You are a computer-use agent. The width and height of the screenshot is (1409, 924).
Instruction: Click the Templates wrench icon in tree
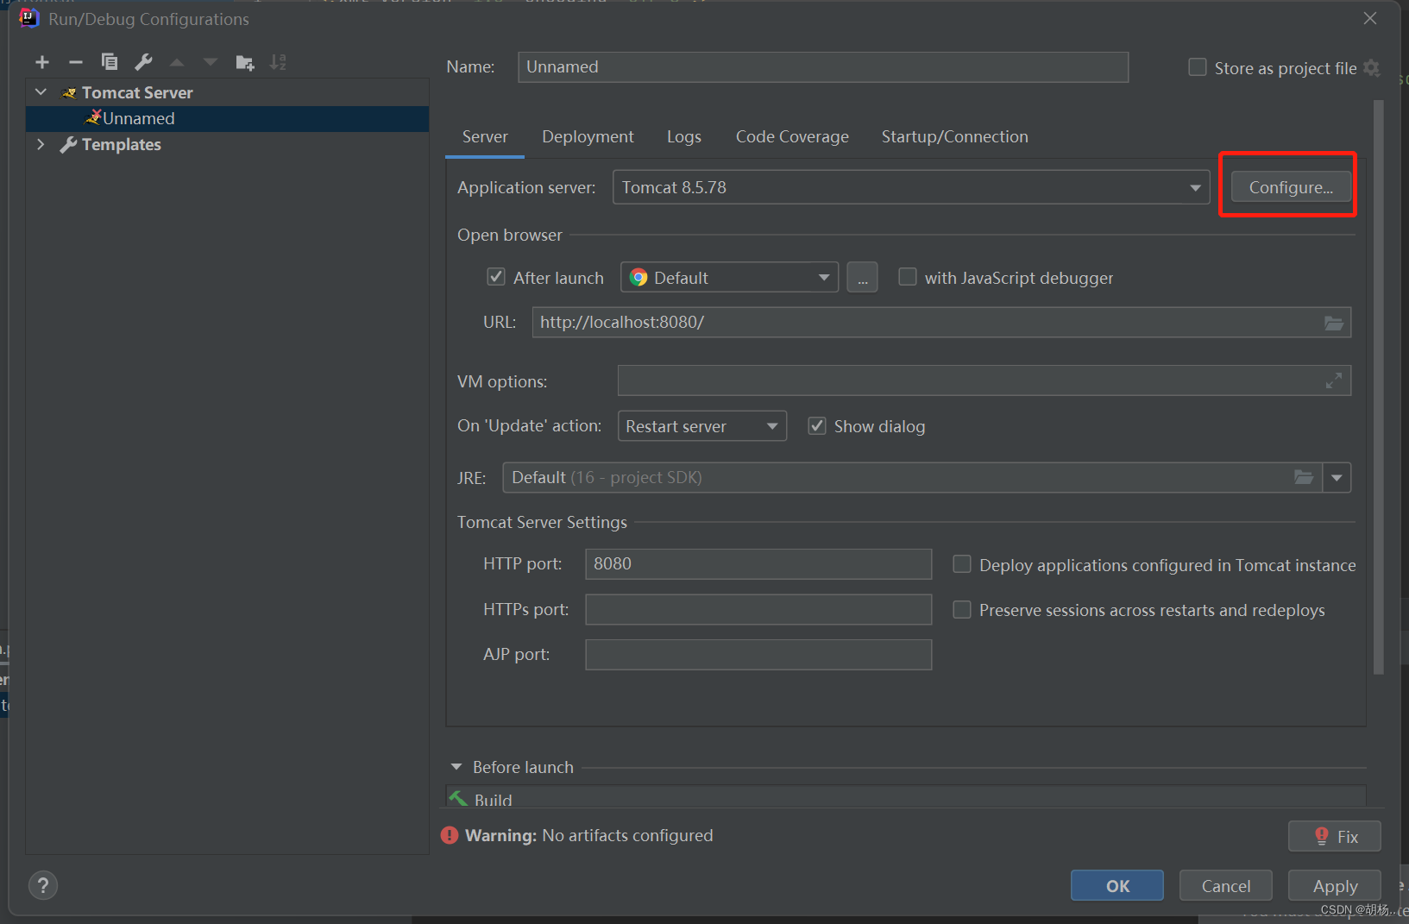(68, 145)
